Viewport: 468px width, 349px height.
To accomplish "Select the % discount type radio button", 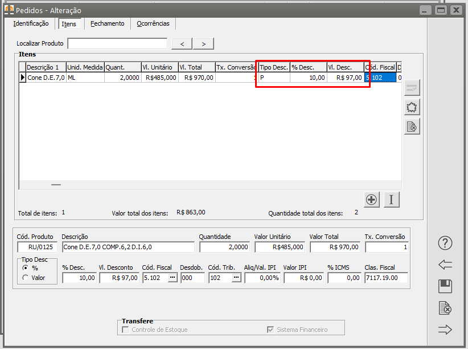I will click(x=25, y=267).
